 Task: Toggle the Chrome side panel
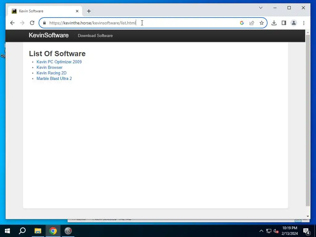coord(284,23)
